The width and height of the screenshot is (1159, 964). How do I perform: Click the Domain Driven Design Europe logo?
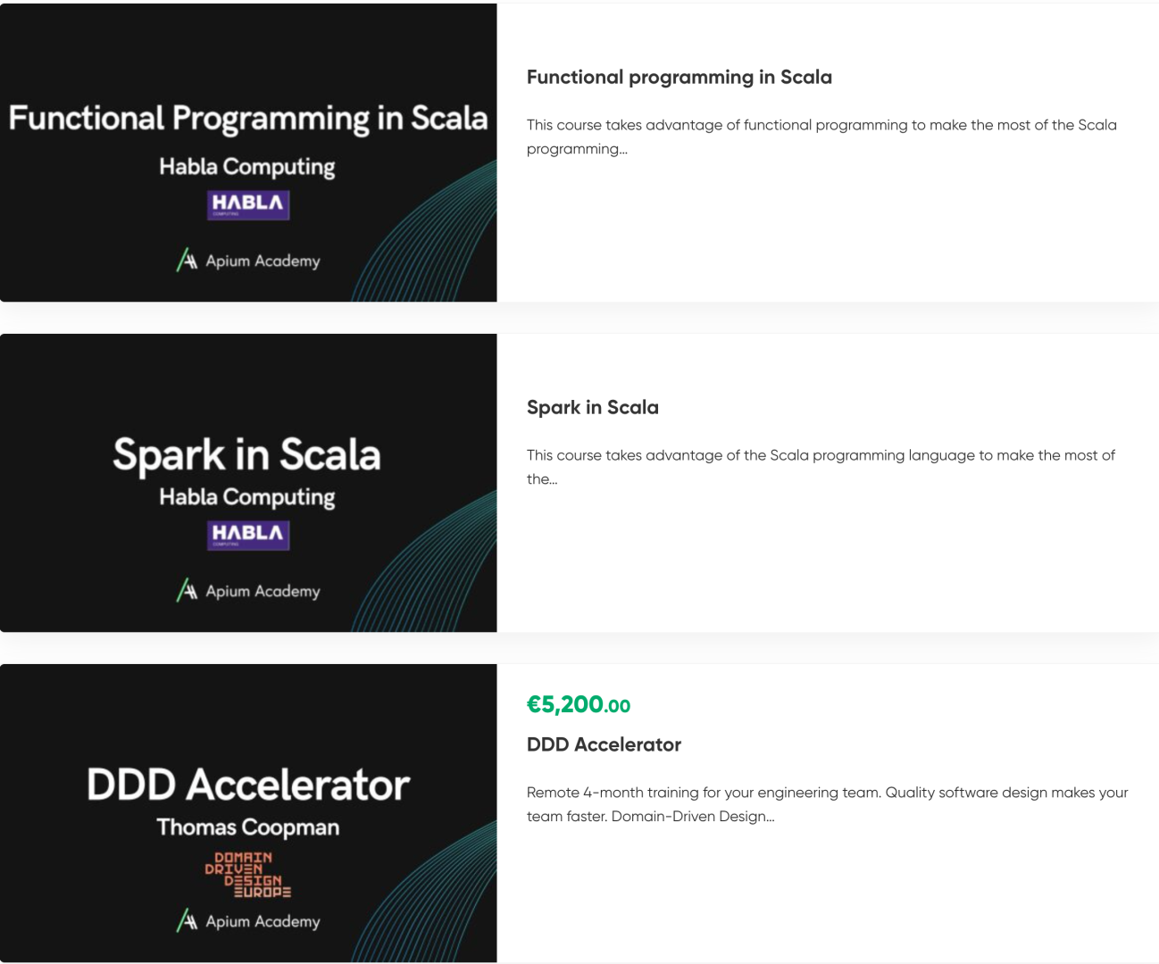click(247, 875)
